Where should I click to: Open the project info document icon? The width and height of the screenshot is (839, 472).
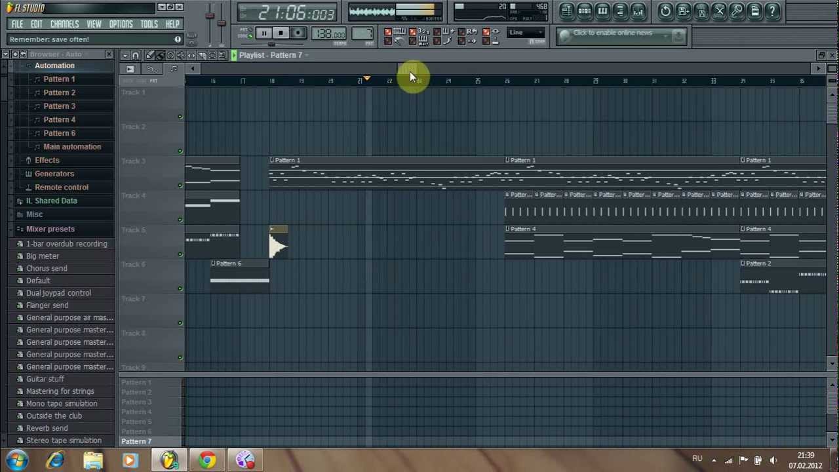click(x=754, y=10)
